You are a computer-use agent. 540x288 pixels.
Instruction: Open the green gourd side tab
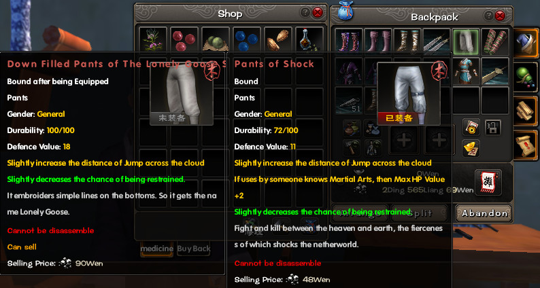(x=526, y=76)
